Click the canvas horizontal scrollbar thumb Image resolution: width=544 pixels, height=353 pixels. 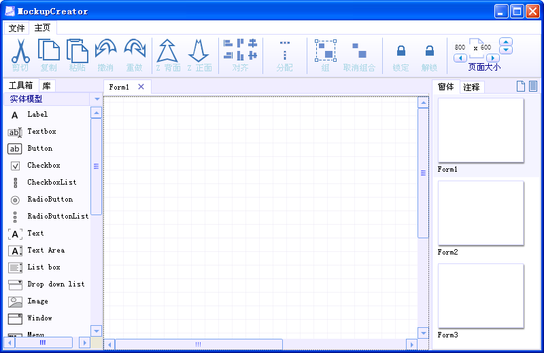tap(199, 344)
